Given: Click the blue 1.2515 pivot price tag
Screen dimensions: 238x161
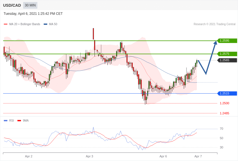Looking at the screenshot, I should point(227,93).
